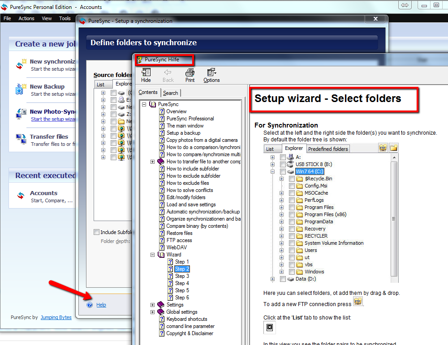Image resolution: width=448 pixels, height=345 pixels.
Task: Click the Global settings book icon
Action: (161, 311)
